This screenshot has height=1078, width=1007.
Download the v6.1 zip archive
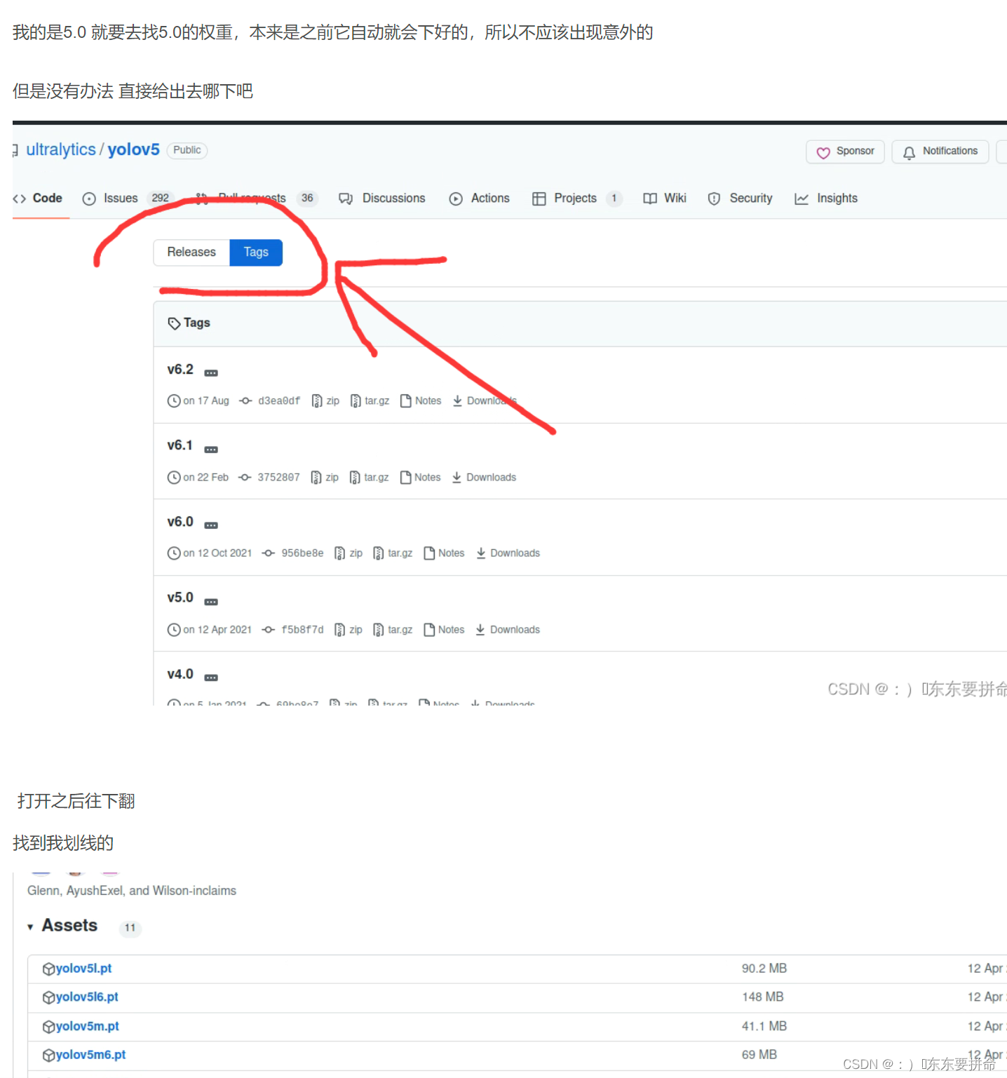[325, 478]
